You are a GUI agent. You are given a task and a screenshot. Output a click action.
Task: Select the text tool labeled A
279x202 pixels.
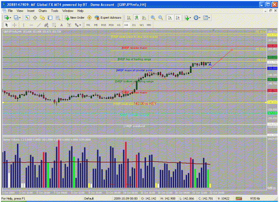click(x=62, y=25)
